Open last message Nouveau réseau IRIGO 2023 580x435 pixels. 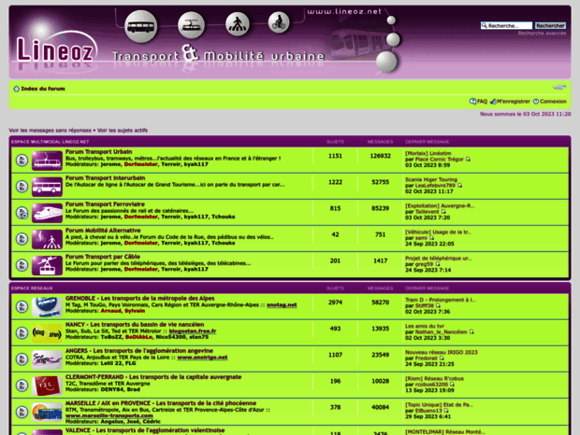[x=442, y=352]
